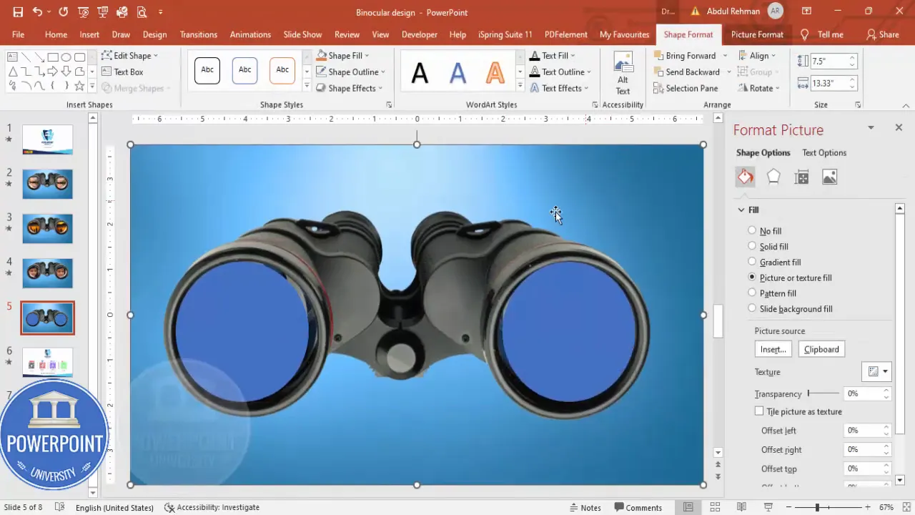Open the Notes pane from status bar
This screenshot has width=915, height=515.
click(584, 507)
